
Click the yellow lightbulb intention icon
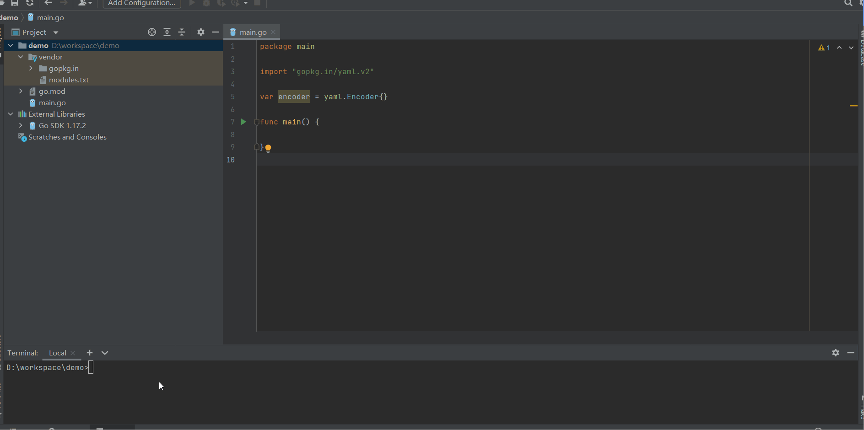pyautogui.click(x=268, y=148)
